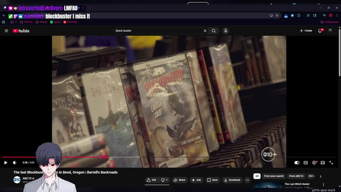Open the account avatar menu
Image resolution: width=341 pixels, height=192 pixels.
330,31
